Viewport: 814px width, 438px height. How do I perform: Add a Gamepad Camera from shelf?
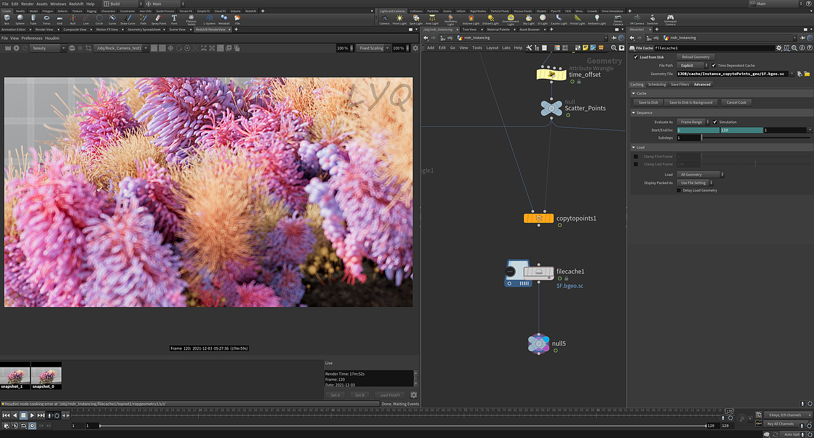(670, 20)
